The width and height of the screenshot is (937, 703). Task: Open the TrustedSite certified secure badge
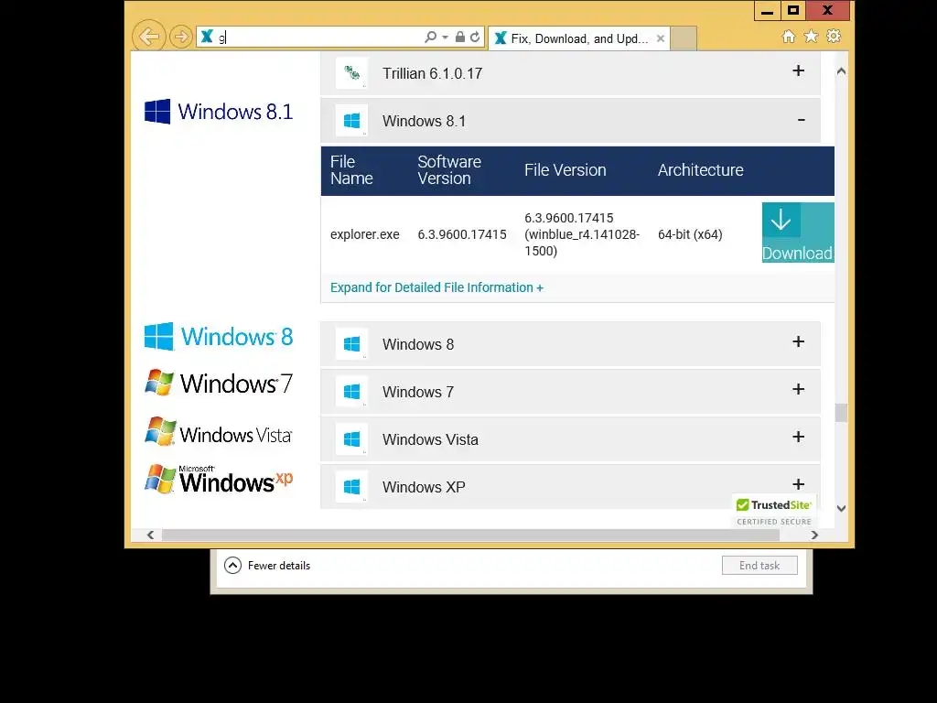click(774, 512)
